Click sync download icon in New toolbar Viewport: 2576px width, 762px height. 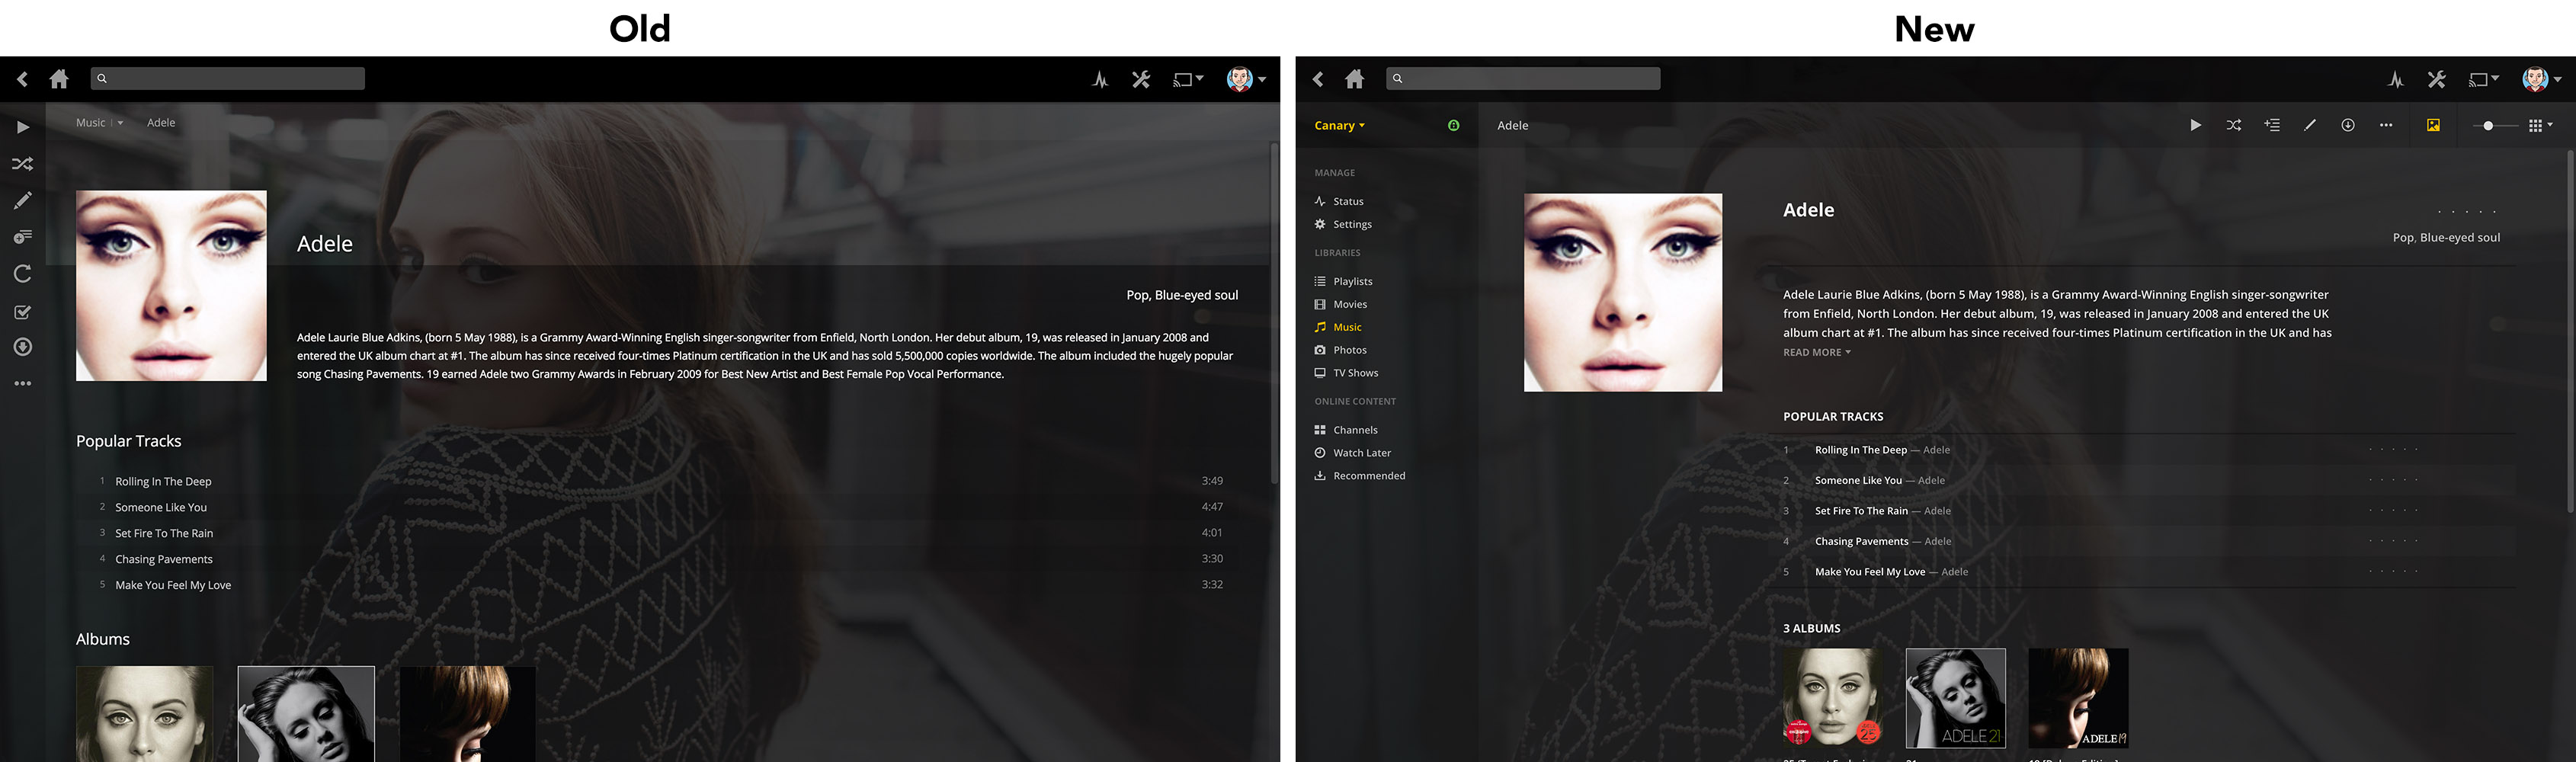pyautogui.click(x=2348, y=125)
